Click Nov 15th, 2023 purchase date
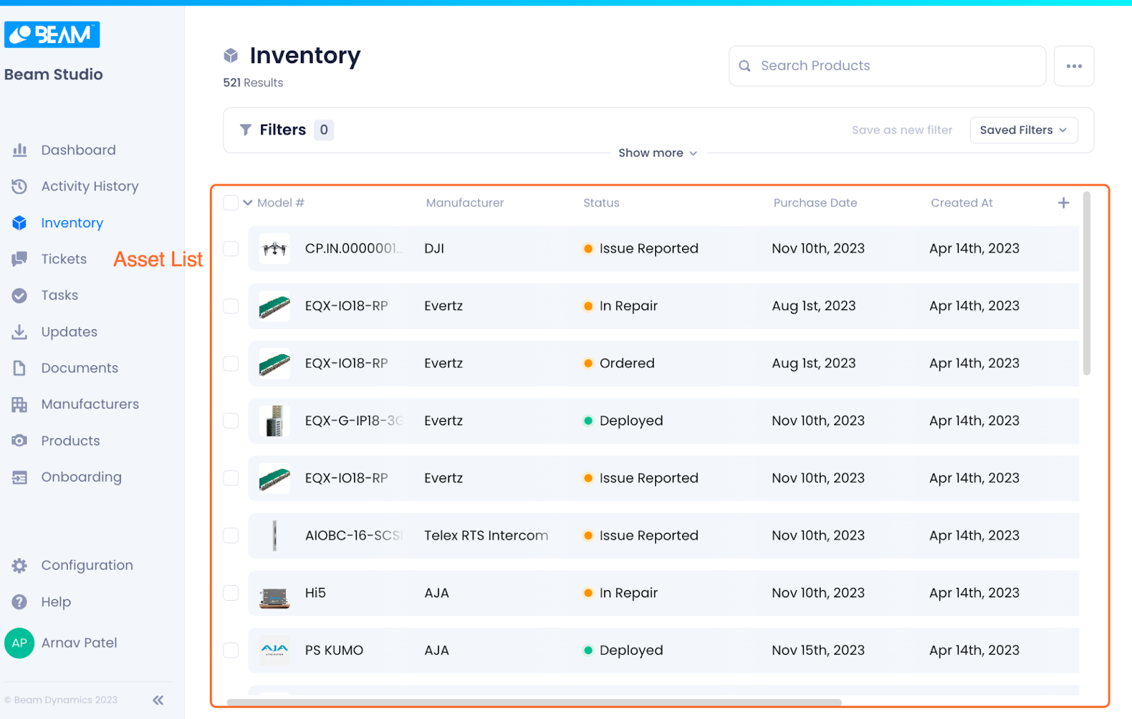Screen dimensions: 1132x719 pos(818,650)
